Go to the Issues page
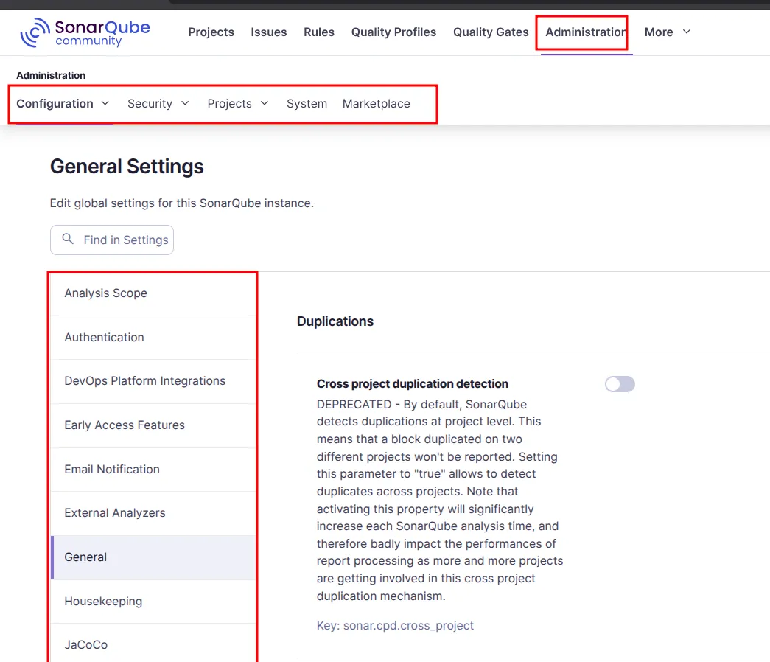This screenshot has height=662, width=770. tap(269, 32)
